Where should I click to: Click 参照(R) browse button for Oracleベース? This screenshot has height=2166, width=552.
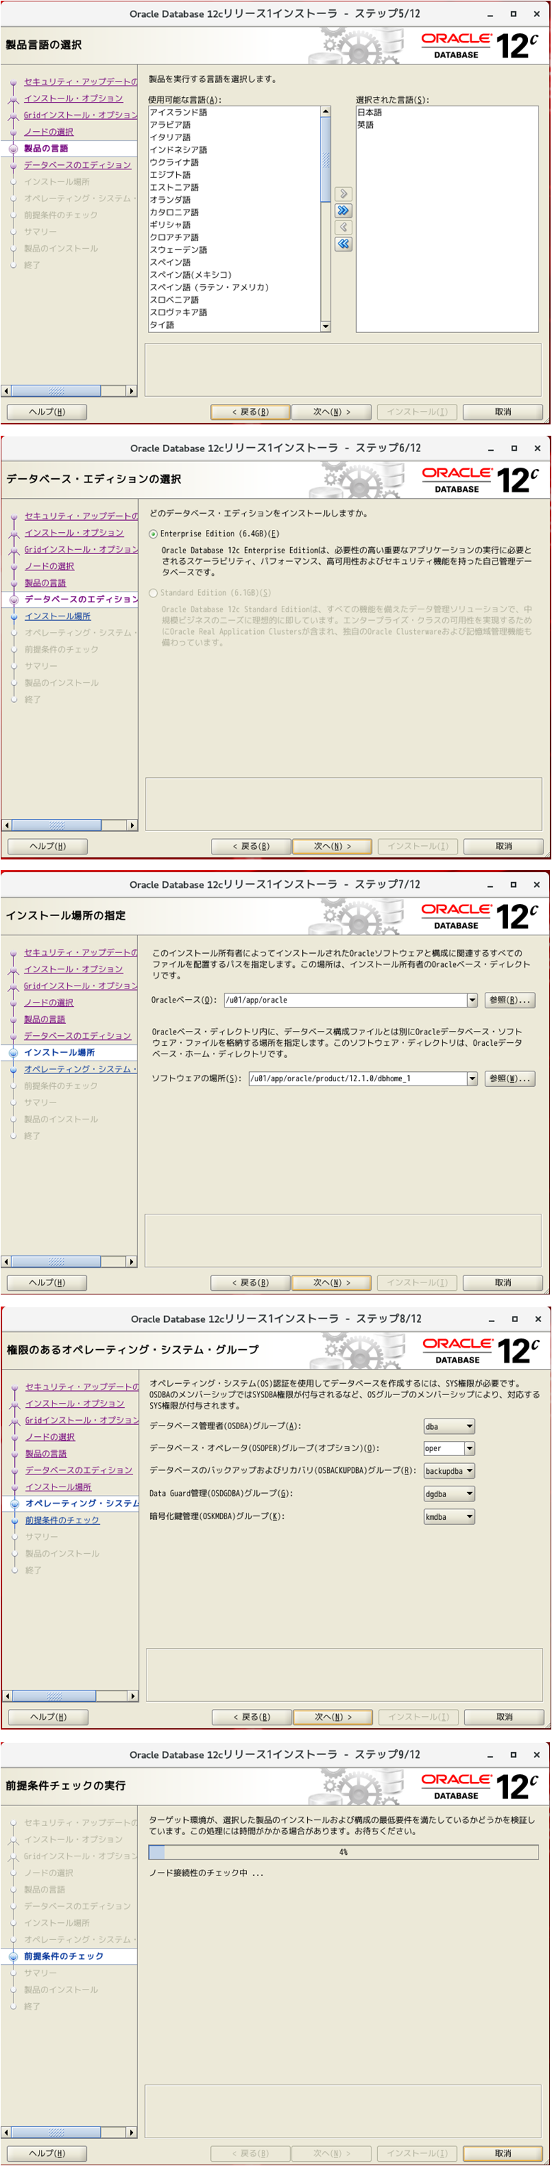coord(509,1000)
